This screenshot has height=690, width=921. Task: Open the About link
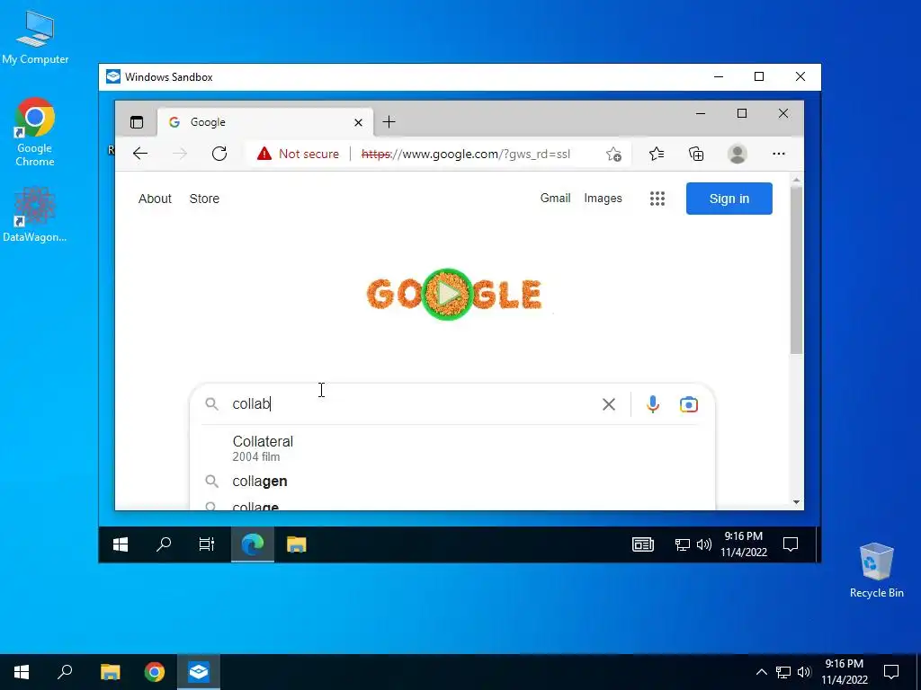[x=155, y=199]
